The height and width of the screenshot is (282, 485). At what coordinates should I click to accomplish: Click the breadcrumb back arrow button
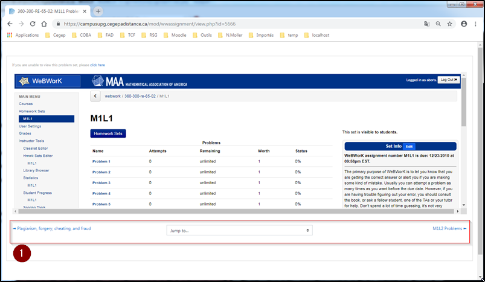[x=95, y=96]
